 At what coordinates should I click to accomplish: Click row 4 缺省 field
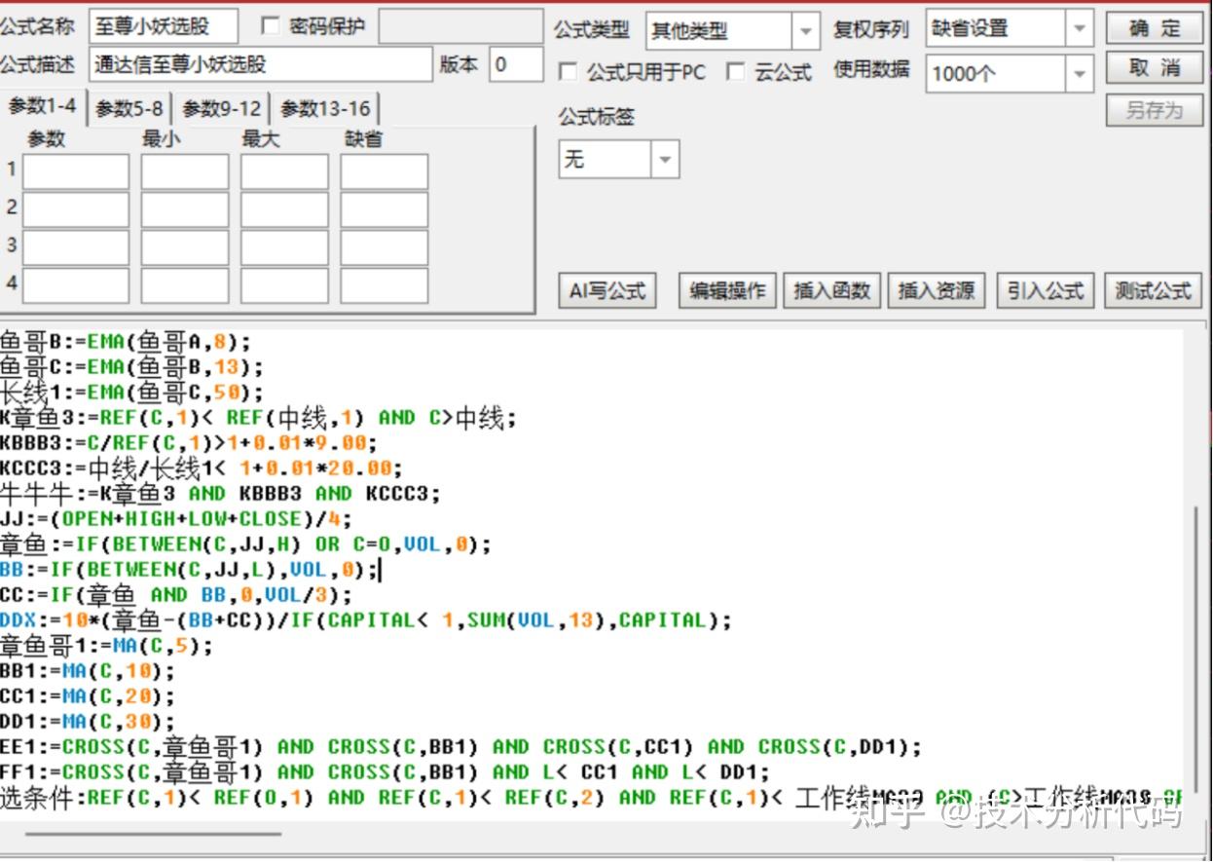click(385, 285)
